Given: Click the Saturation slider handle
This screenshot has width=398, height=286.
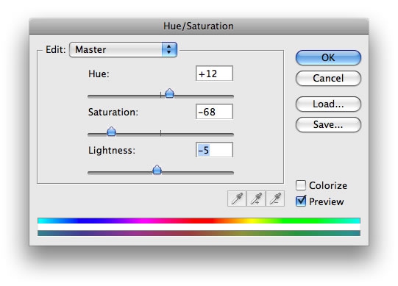Looking at the screenshot, I should tap(111, 132).
